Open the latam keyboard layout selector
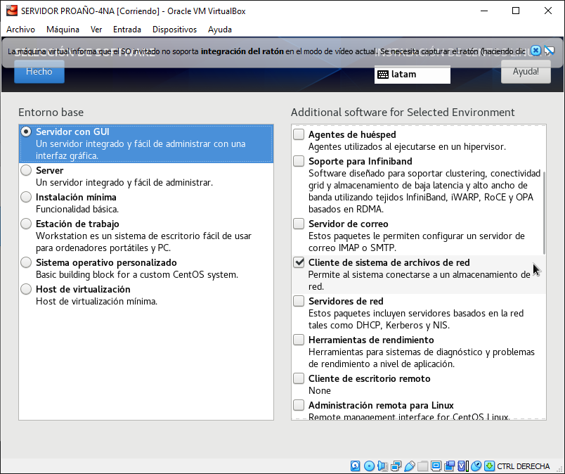 [412, 74]
